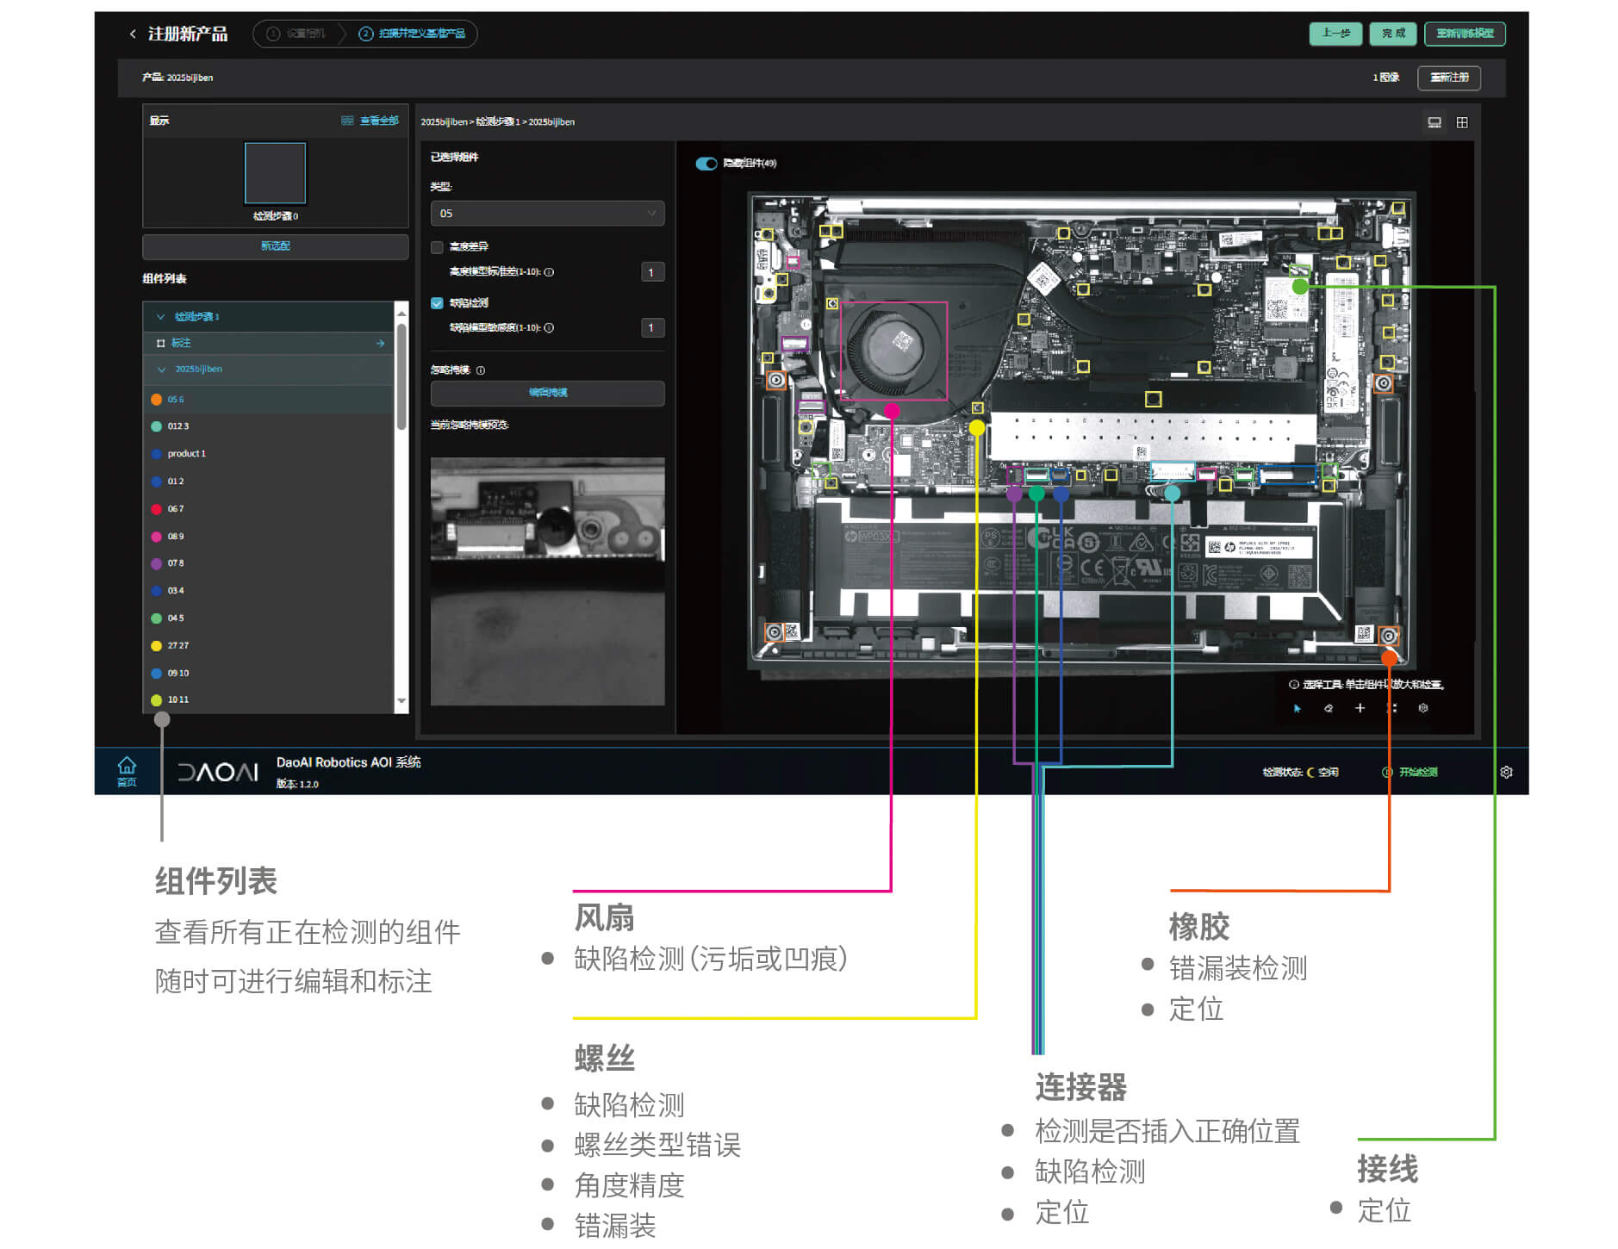This screenshot has width=1618, height=1249.
Task: Toggle the 隐藏组件(49) switch
Action: pos(706,164)
